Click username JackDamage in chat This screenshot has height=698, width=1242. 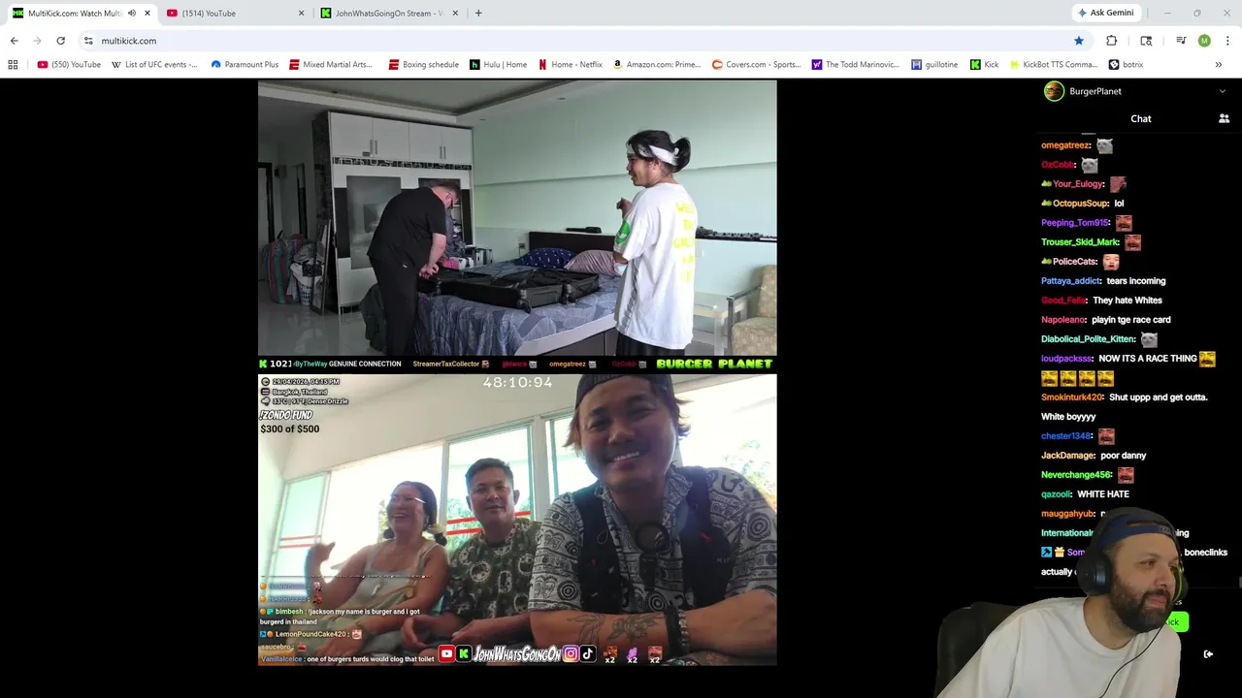coord(1068,456)
